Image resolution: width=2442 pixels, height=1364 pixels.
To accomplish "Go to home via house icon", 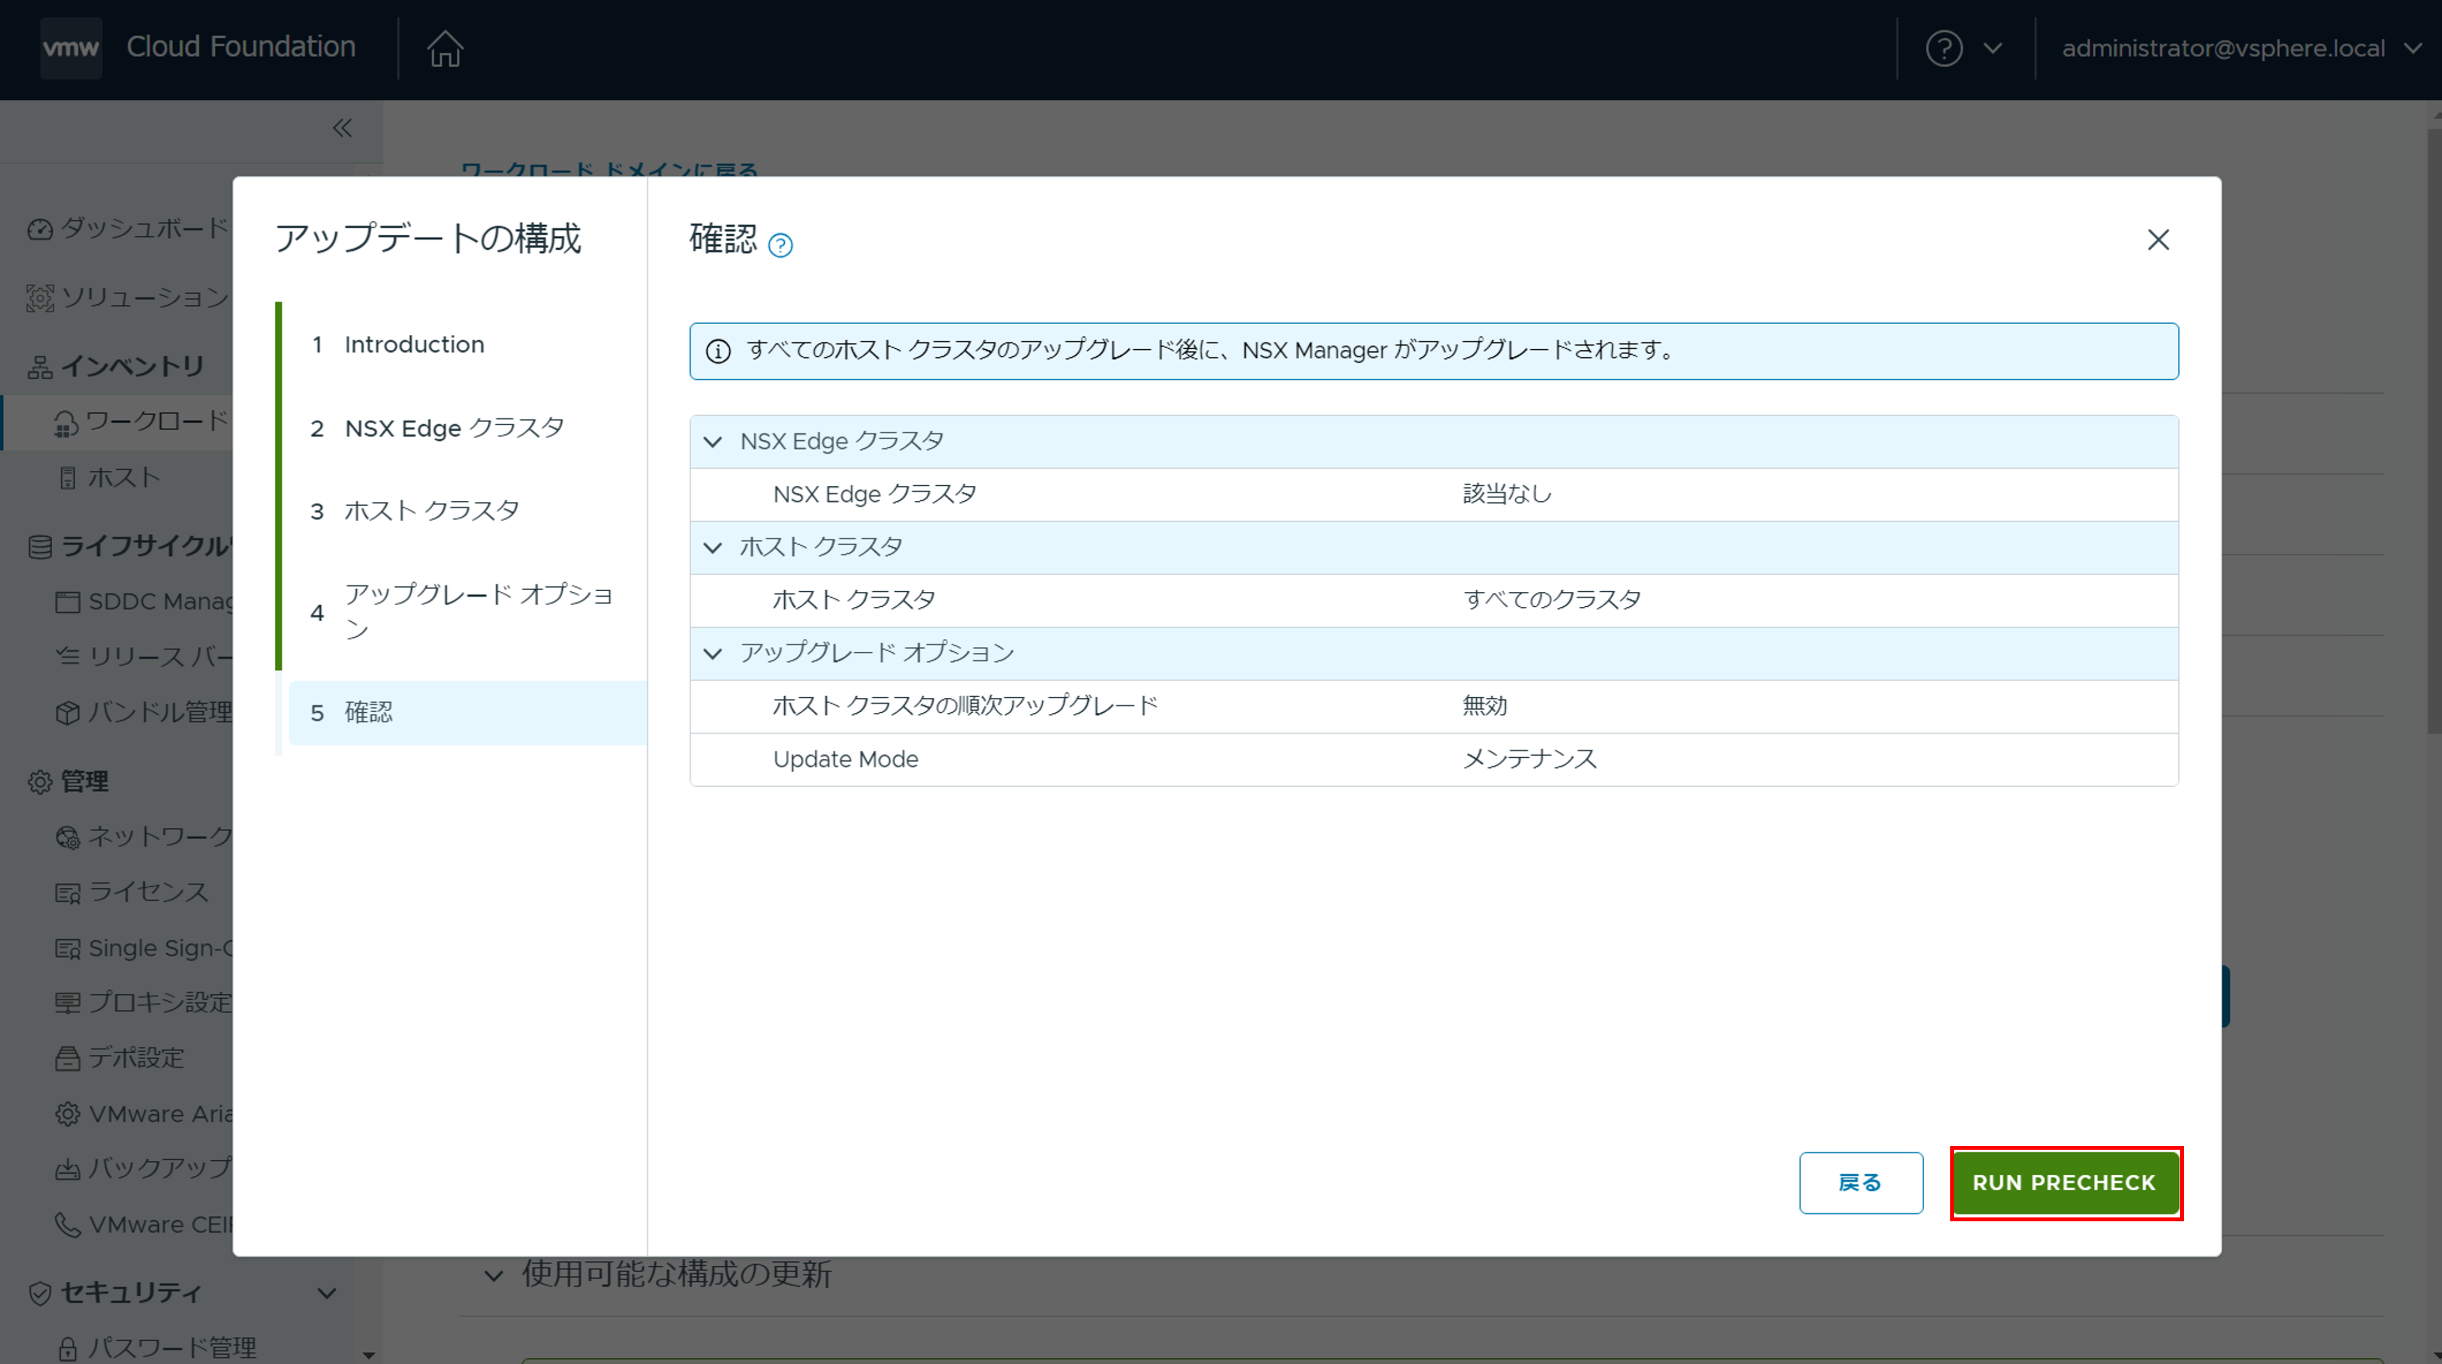I will (x=445, y=48).
